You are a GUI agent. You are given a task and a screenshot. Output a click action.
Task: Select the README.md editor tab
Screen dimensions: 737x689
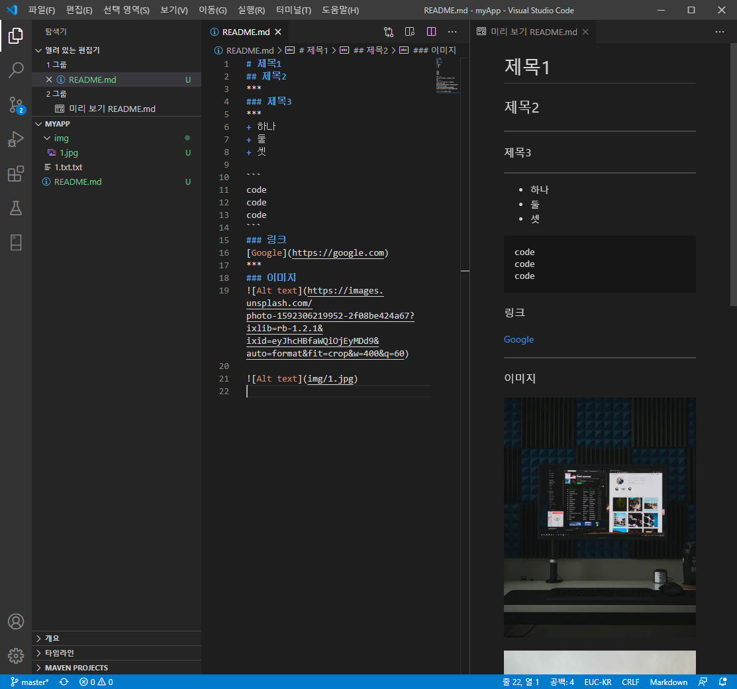click(x=245, y=32)
